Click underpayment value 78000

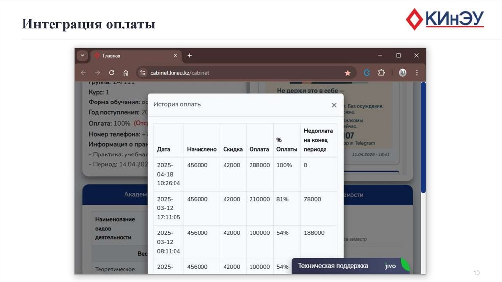tap(312, 199)
